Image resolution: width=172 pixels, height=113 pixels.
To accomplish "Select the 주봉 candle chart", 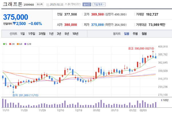I will click(135, 34).
